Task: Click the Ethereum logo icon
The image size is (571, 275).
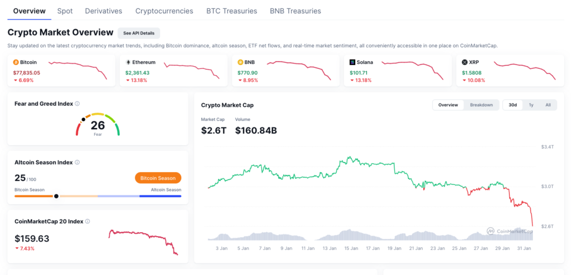Action: click(128, 62)
